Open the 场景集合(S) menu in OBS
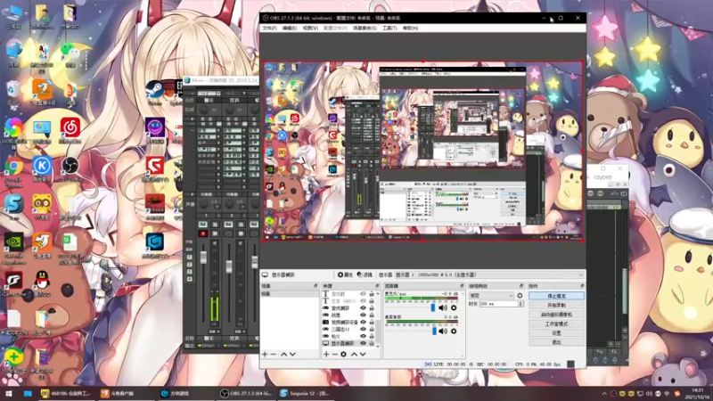The width and height of the screenshot is (713, 401). (x=365, y=29)
